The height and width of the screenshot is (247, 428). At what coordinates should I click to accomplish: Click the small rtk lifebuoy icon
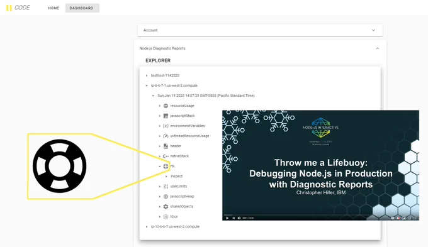pyautogui.click(x=166, y=167)
